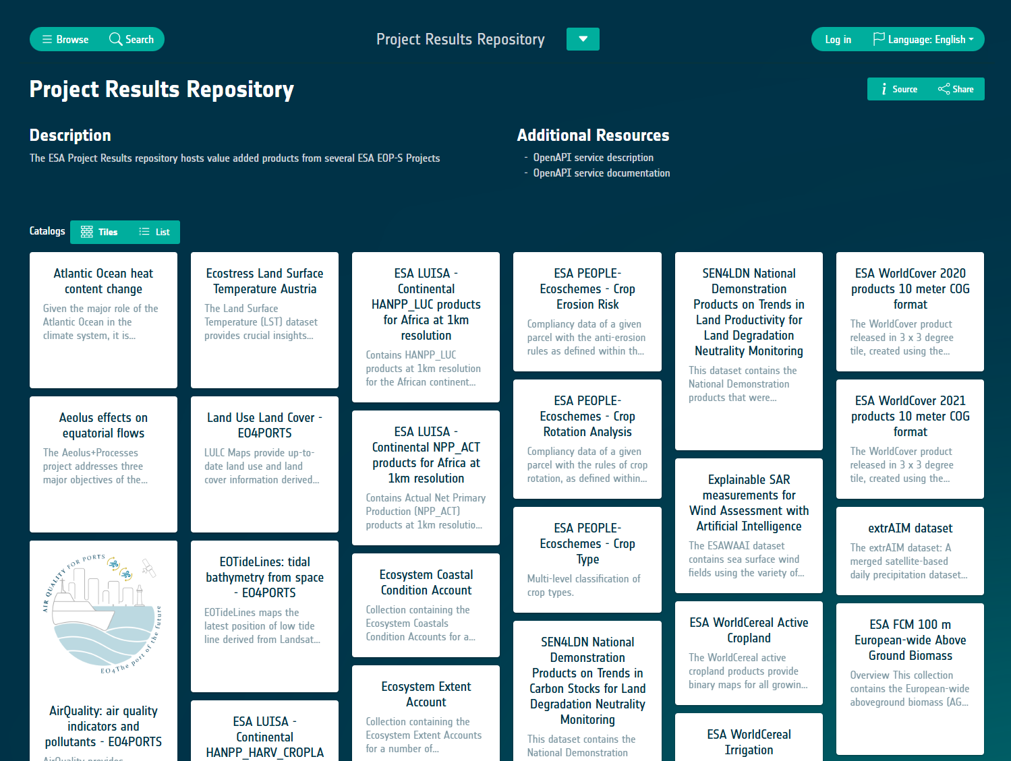Click the Search magnifier button

[x=132, y=39]
